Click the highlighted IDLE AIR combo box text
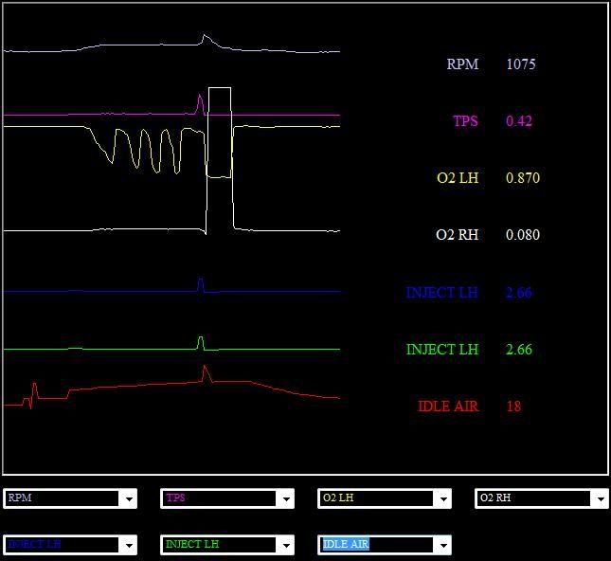The image size is (611, 561). pos(346,544)
